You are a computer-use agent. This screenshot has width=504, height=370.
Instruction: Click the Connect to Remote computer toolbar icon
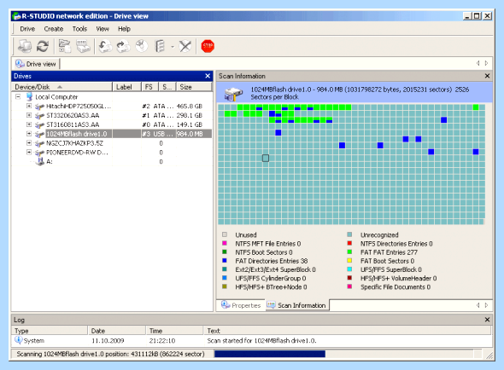click(x=25, y=46)
